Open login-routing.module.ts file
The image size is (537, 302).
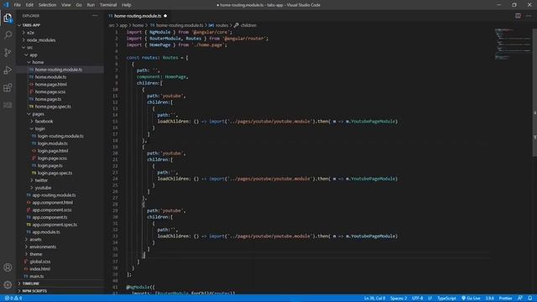(x=60, y=136)
